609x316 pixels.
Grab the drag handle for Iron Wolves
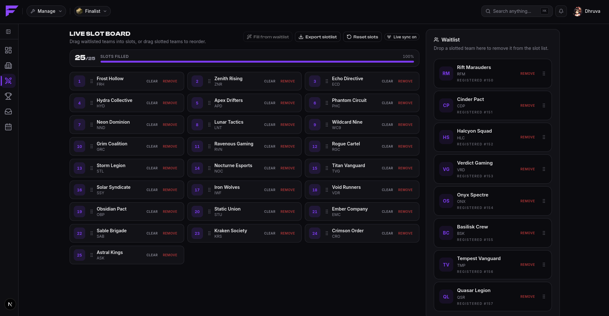(209, 190)
